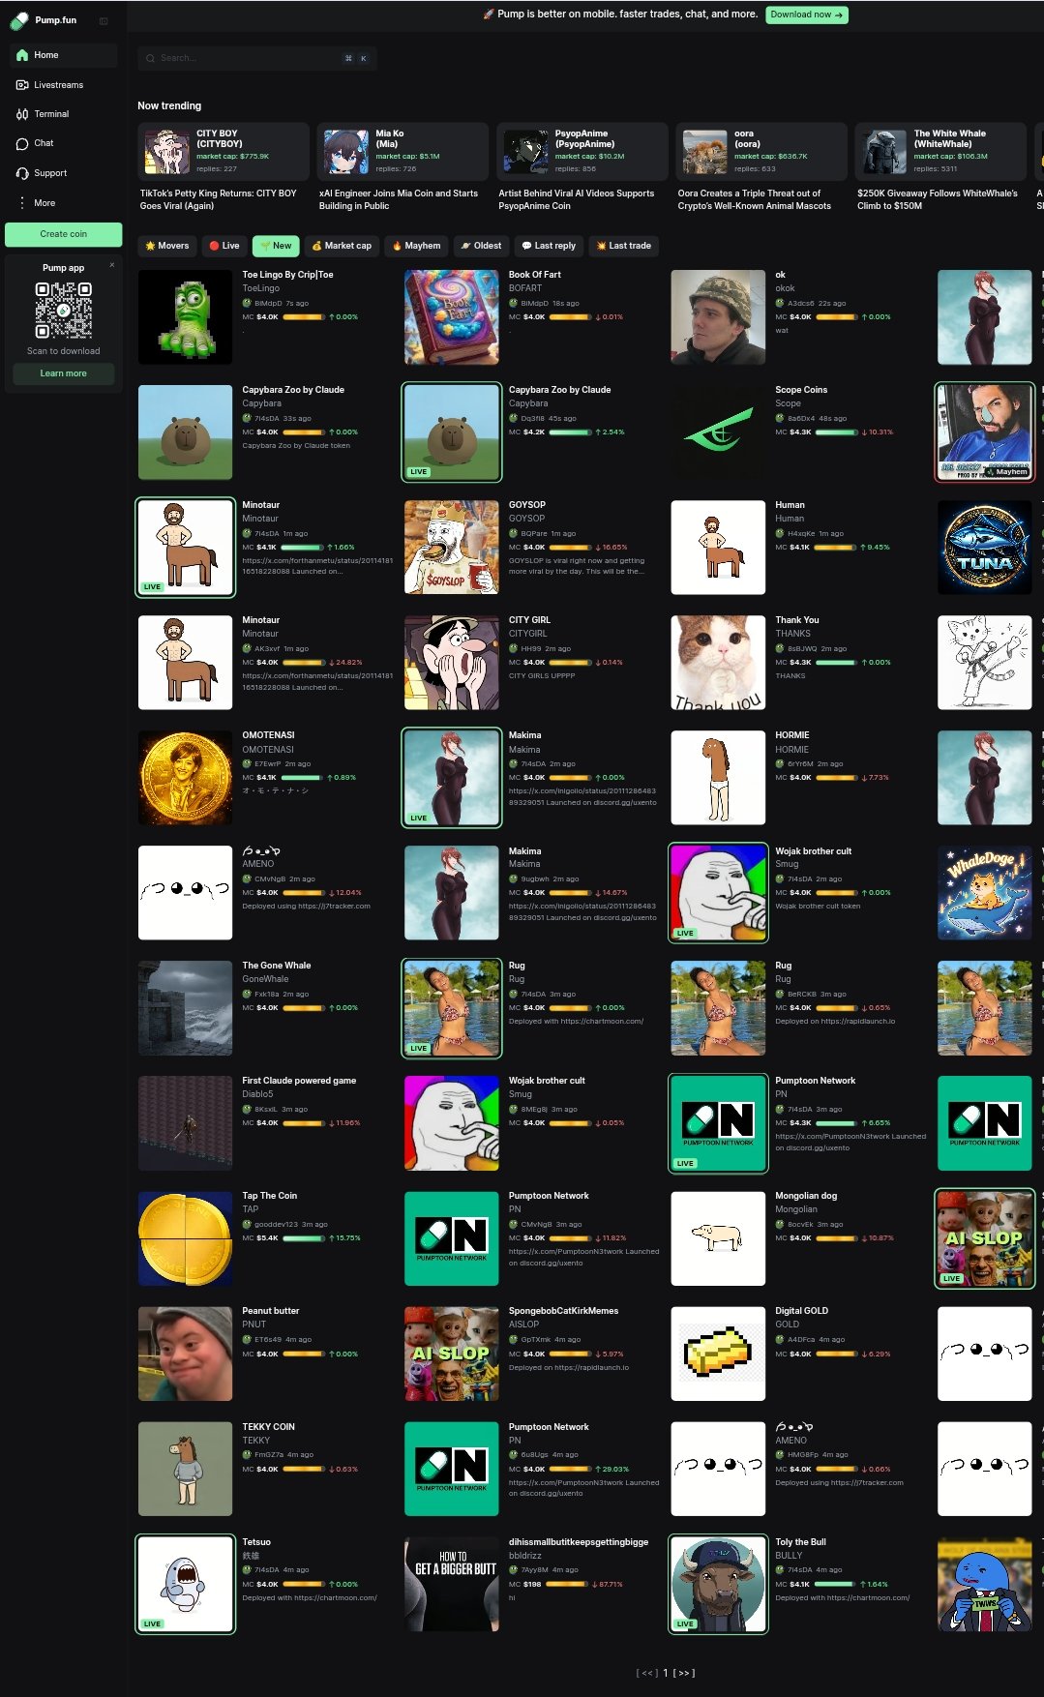Click Download now in top banner
1044x1697 pixels.
point(807,15)
